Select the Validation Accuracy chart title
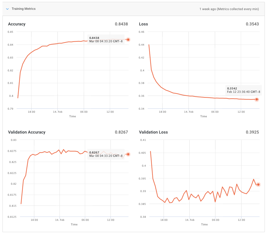 (27, 132)
